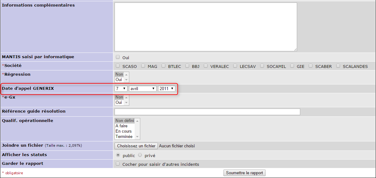Screen dimensions: 376x178
Task: Select the BBJ checkbox
Action: [x=187, y=66]
